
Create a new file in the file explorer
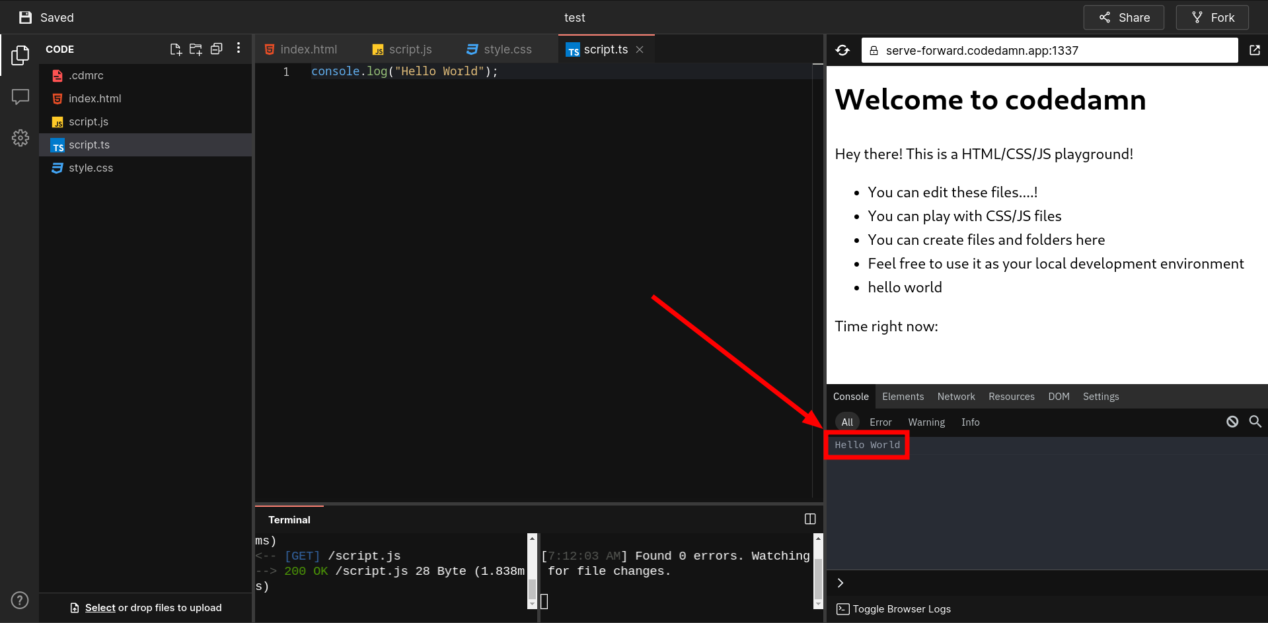pyautogui.click(x=175, y=48)
